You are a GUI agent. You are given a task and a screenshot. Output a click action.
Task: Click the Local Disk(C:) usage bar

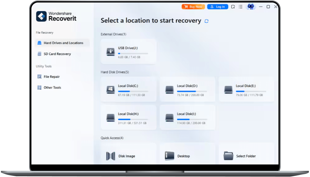pos(133,91)
